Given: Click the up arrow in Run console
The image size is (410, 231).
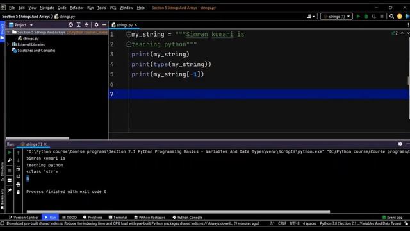Looking at the screenshot, I should 19,153.
